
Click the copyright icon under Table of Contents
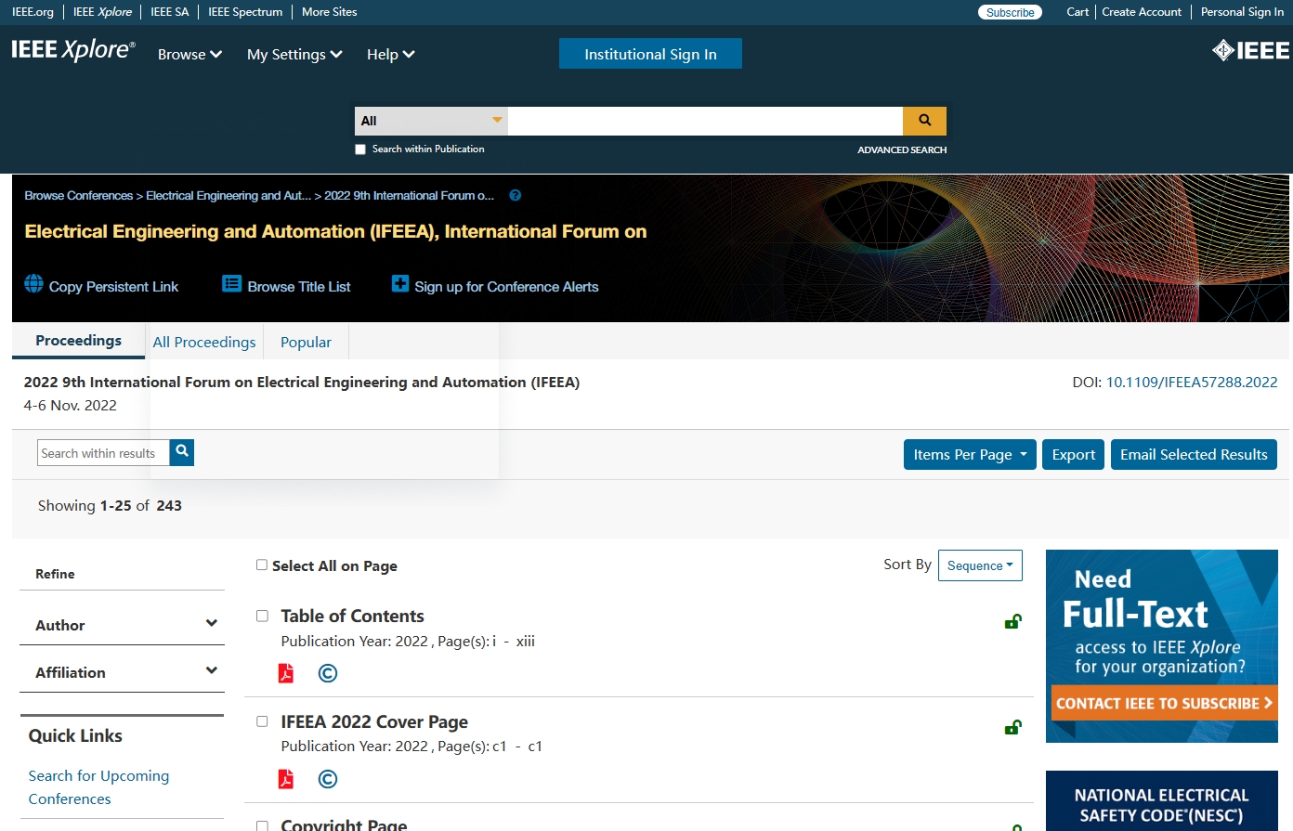click(x=328, y=673)
